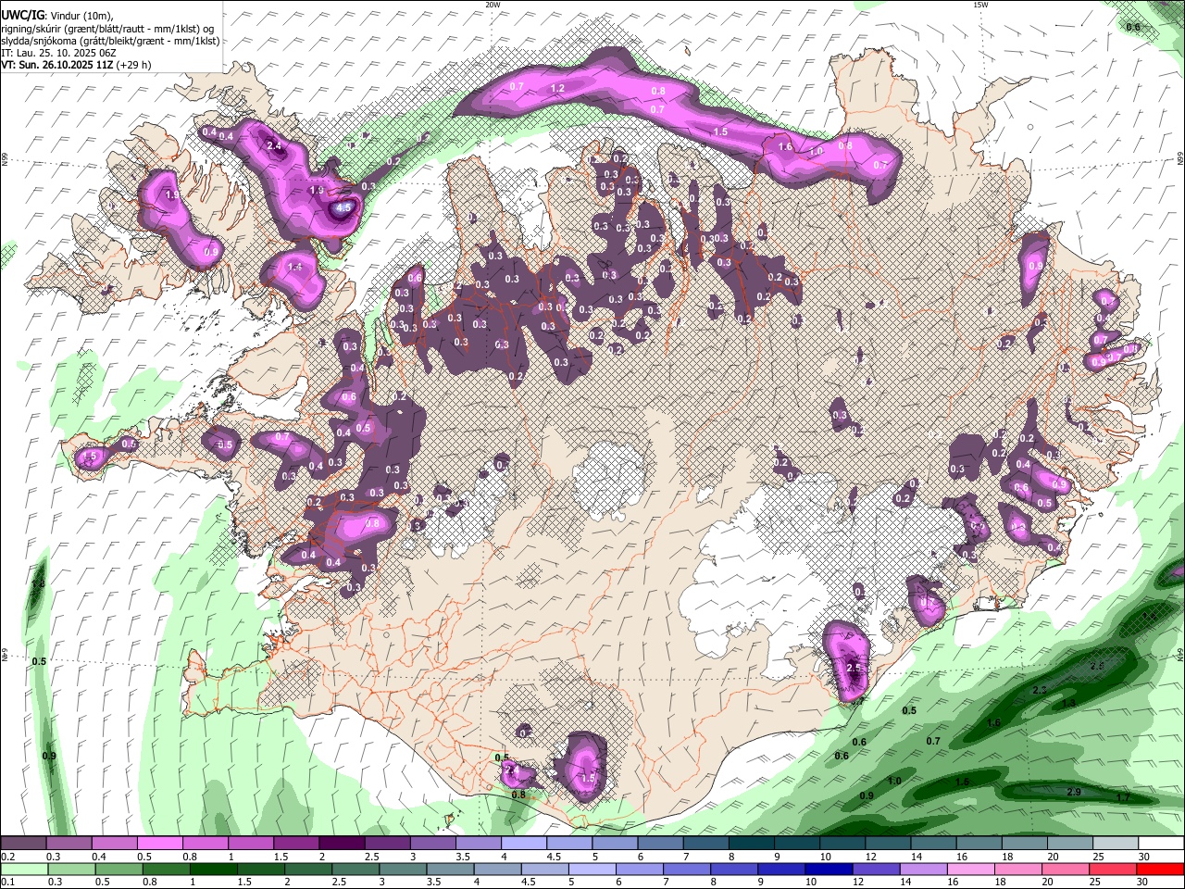
Task: Select the deep blue 10–12 swatch in lower rain scale
Action: click(828, 869)
